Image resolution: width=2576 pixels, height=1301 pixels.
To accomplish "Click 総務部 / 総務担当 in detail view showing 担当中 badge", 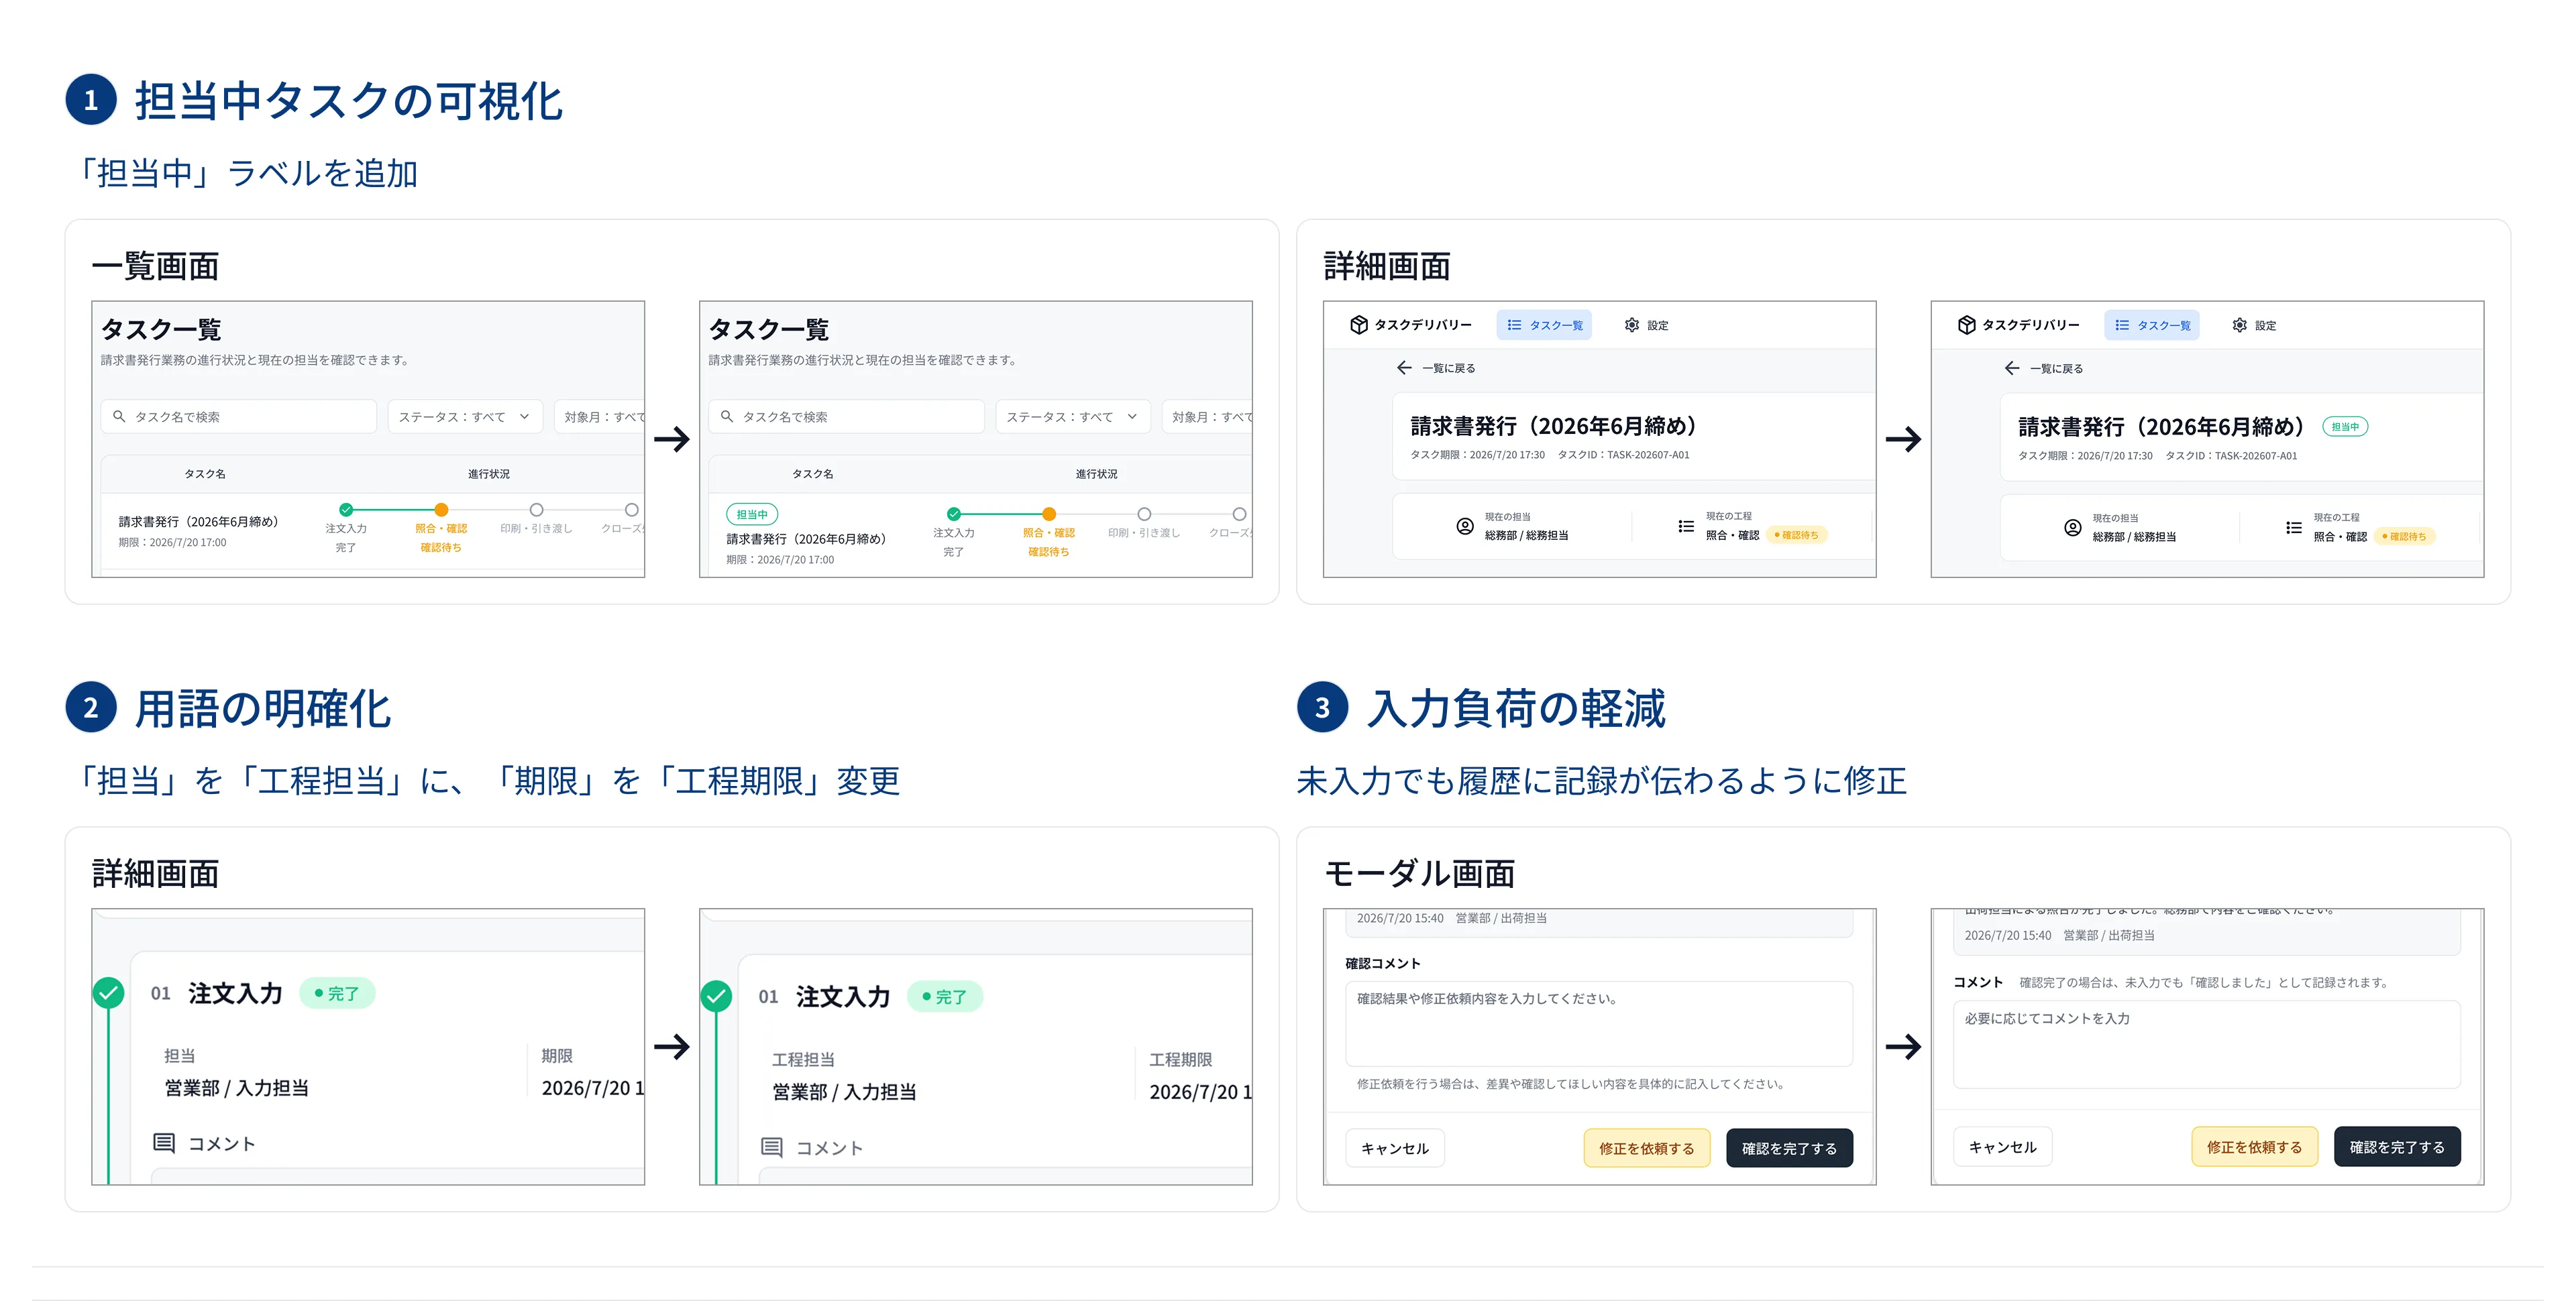I will pyautogui.click(x=2134, y=537).
